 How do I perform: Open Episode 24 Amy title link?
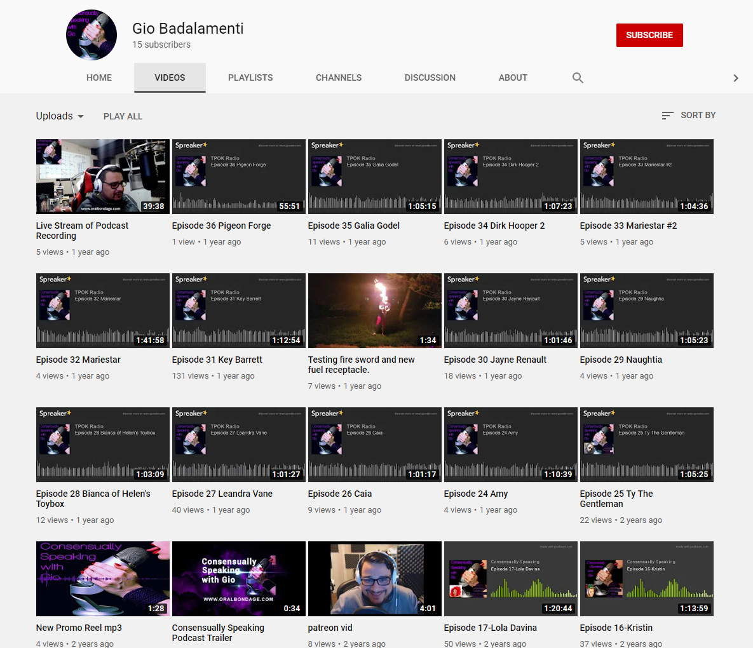click(x=475, y=494)
